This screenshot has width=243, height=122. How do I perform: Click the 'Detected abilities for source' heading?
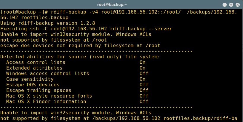tap(80, 57)
